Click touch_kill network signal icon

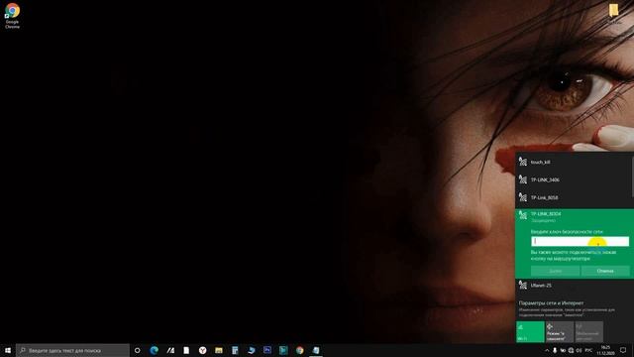523,162
